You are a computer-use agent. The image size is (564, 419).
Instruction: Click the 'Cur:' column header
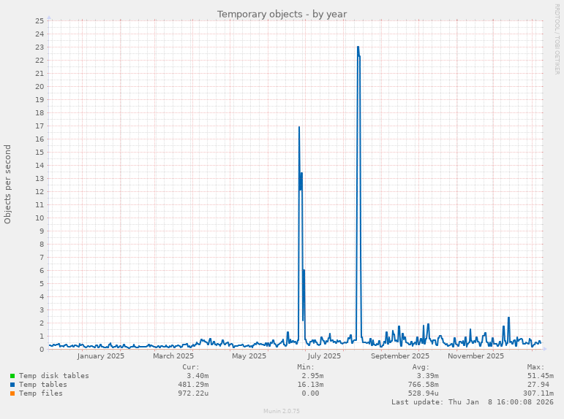pos(190,367)
